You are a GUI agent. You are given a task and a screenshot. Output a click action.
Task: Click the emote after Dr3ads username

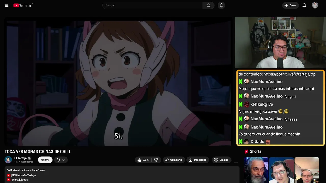click(268, 142)
